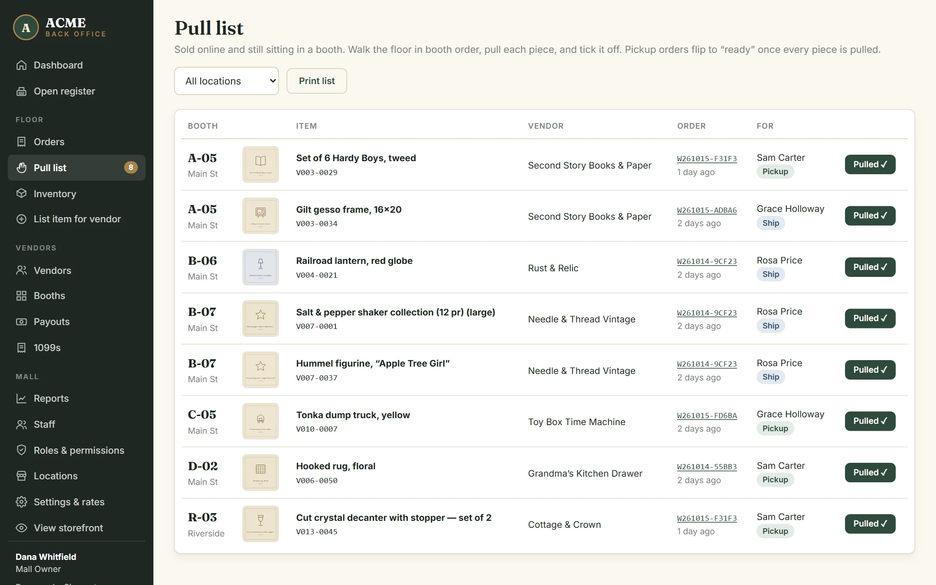
Task: Toggle Pulled for Tonka dump truck
Action: tap(870, 421)
